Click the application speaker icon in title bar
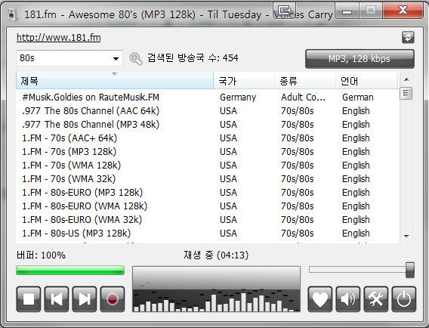 pos(12,14)
